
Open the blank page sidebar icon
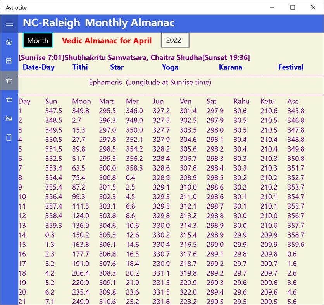click(x=9, y=138)
